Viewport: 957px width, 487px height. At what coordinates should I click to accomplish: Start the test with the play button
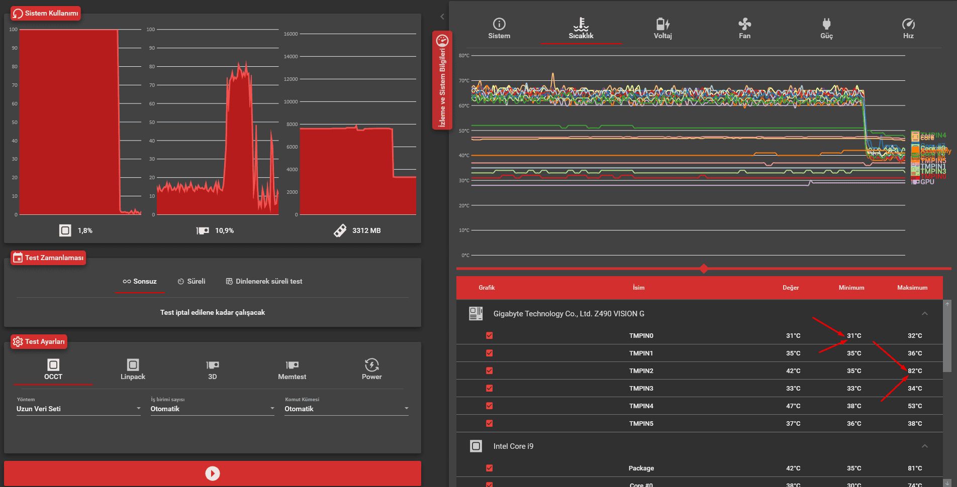(213, 473)
